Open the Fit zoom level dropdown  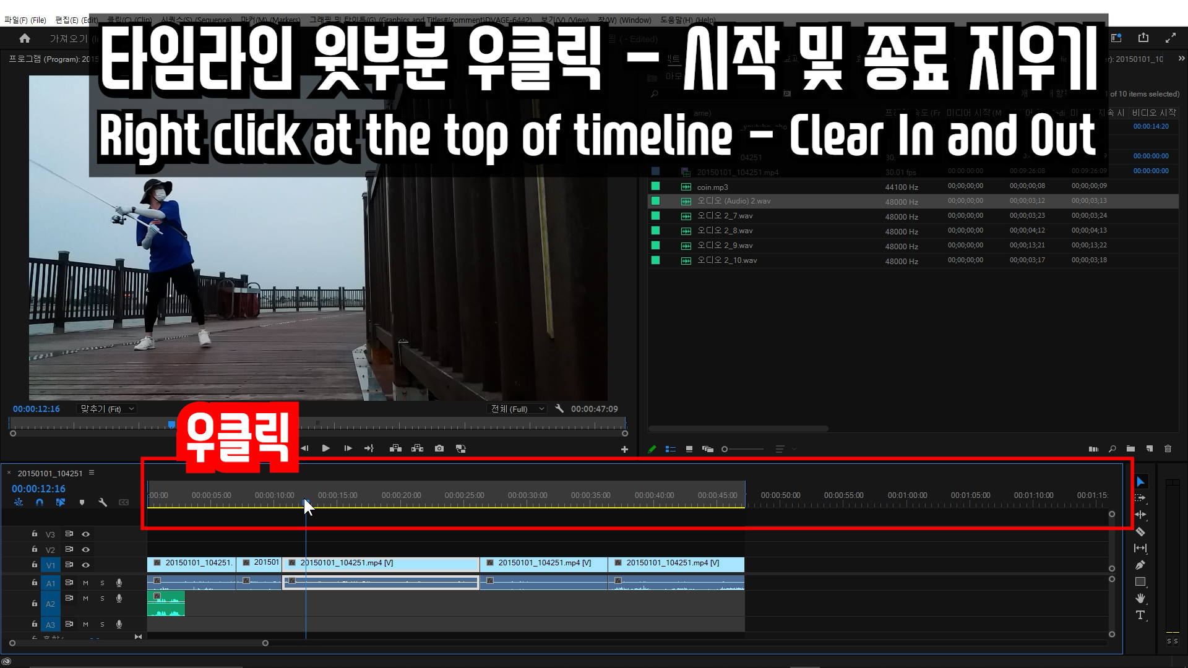click(108, 409)
